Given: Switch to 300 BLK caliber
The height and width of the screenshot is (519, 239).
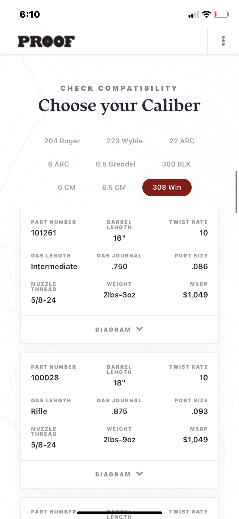Looking at the screenshot, I should point(176,164).
